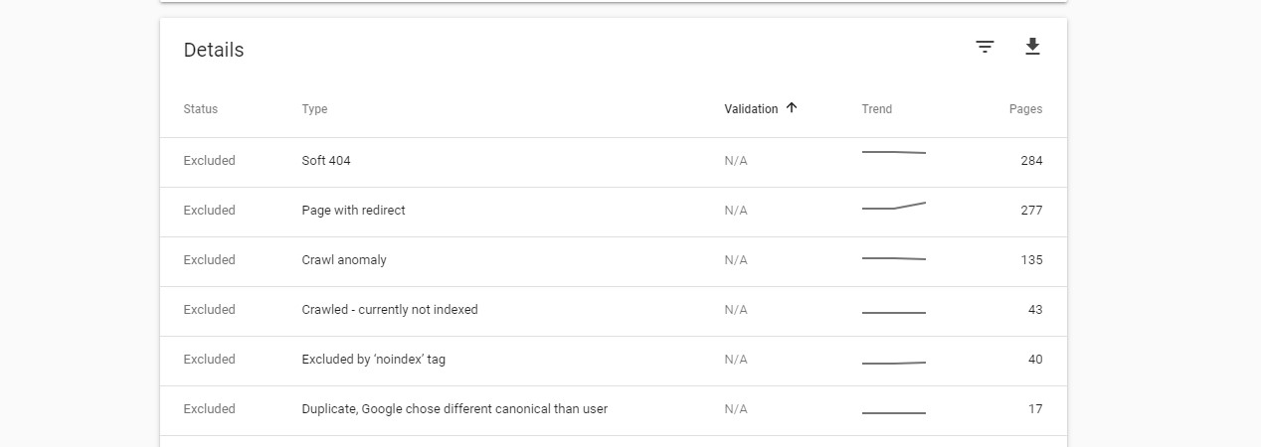Viewport: 1261px width, 447px height.
Task: Open Duplicate, Google chose different canonical row
Action: pos(614,410)
